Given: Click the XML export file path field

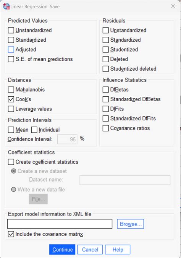Looking at the screenshot, I should pyautogui.click(x=60, y=224).
